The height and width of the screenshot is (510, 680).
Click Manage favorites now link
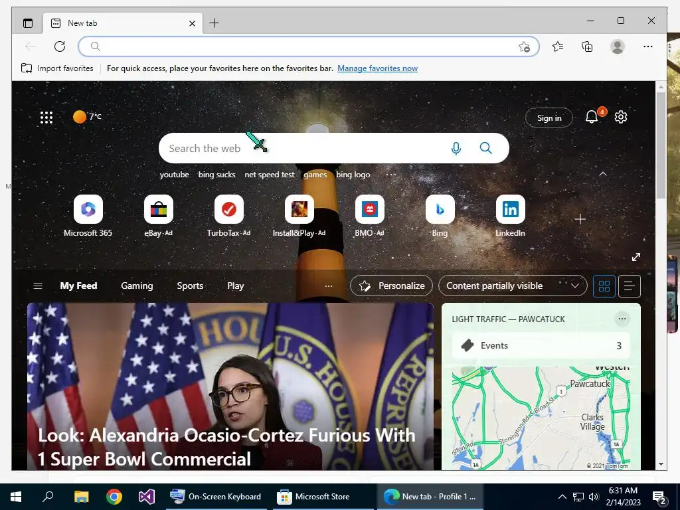pos(377,68)
